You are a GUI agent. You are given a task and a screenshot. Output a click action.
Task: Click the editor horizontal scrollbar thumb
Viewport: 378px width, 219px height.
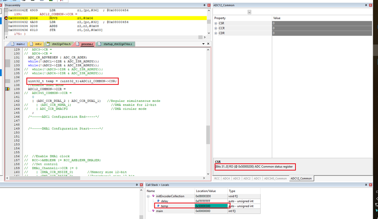pos(45,178)
